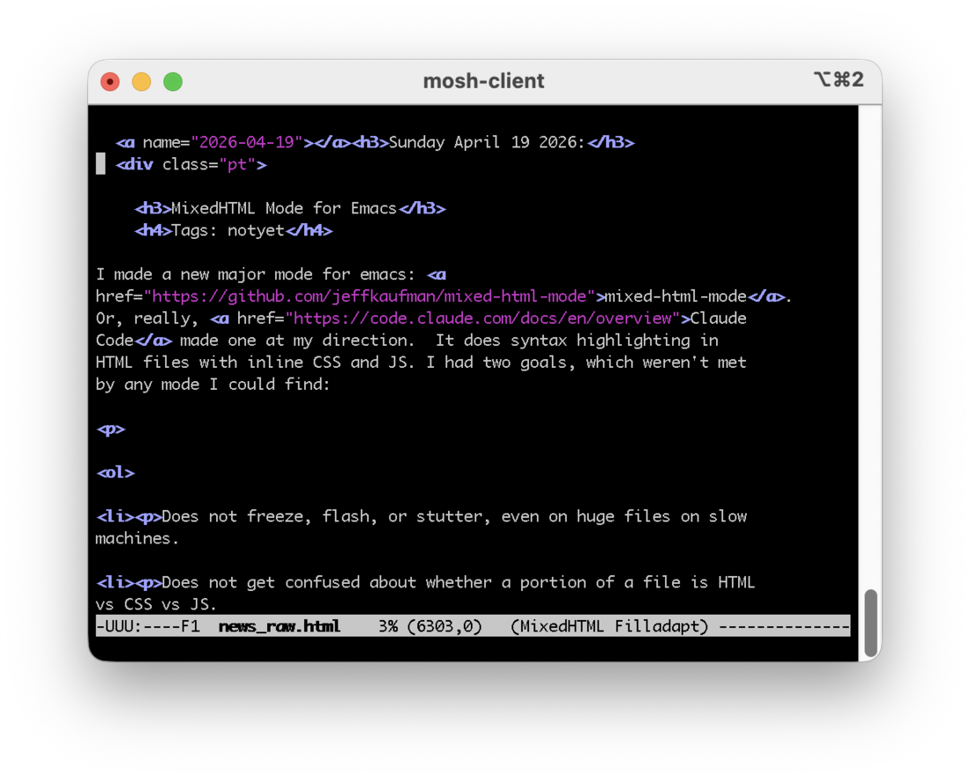The width and height of the screenshot is (970, 778).
Task: Click the cursor block at the div line
Action: point(100,163)
